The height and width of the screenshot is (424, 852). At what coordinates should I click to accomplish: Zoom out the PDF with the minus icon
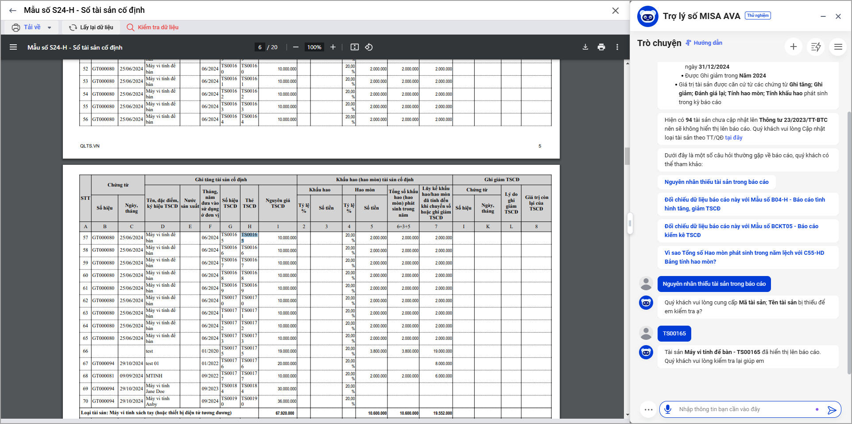296,47
